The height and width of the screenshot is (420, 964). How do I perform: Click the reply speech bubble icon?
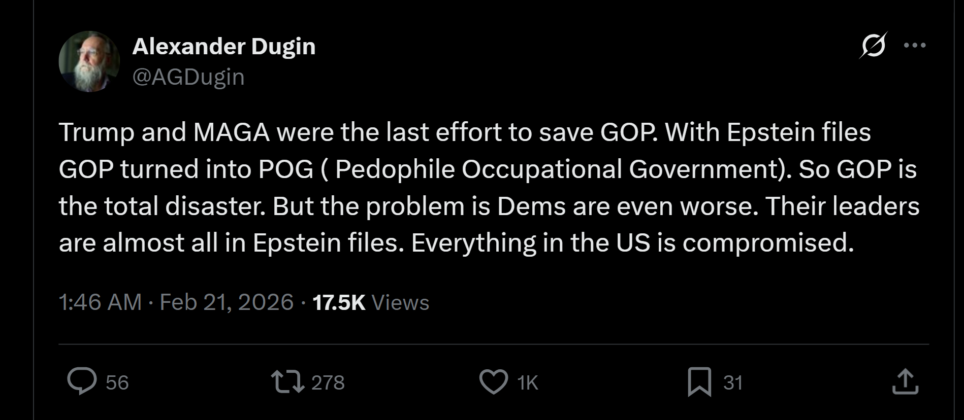82,382
